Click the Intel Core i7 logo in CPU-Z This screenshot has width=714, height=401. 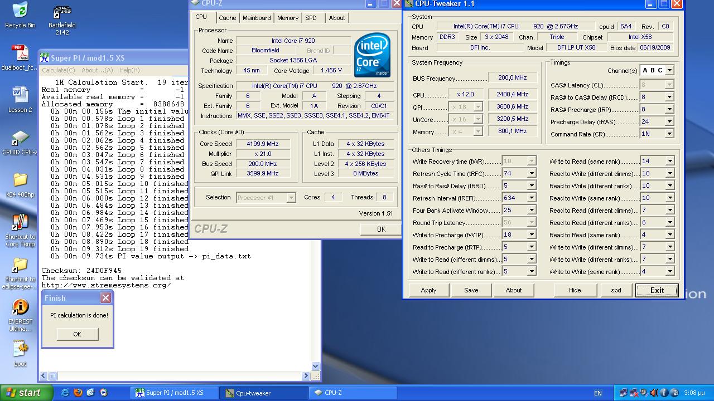(x=372, y=55)
